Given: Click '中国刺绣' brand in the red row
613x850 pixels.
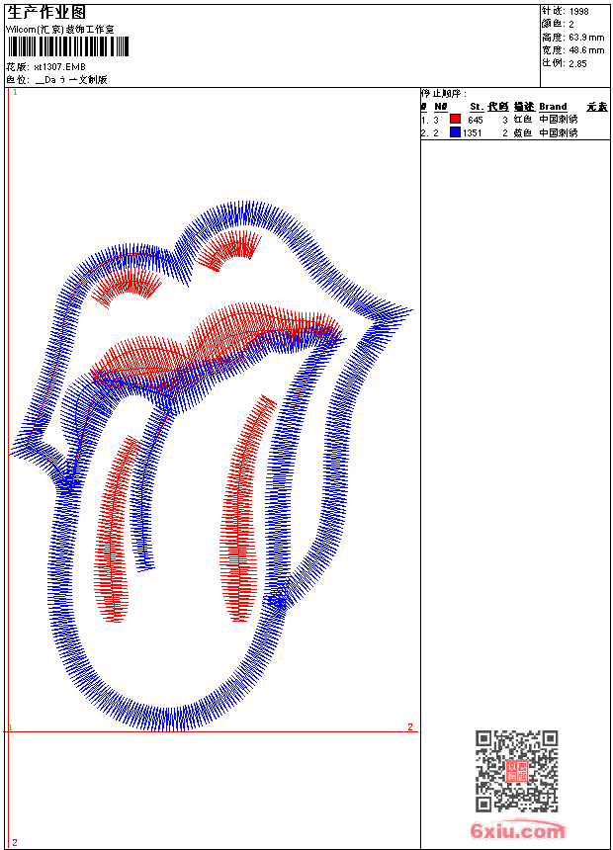Looking at the screenshot, I should point(559,120).
